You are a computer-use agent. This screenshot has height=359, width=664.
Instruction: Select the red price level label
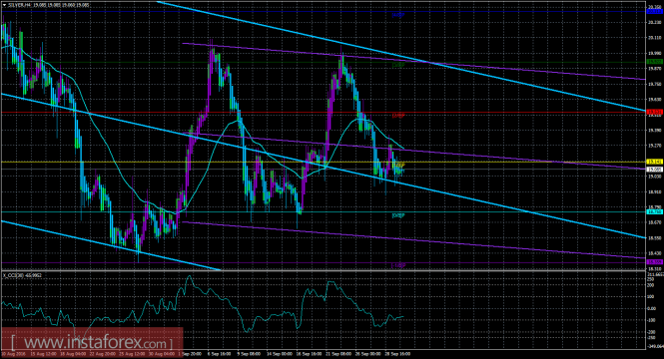pos(654,112)
